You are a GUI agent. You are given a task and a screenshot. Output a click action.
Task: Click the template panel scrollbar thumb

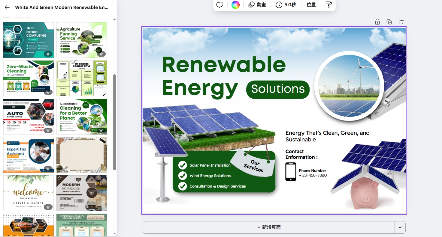pos(114,122)
